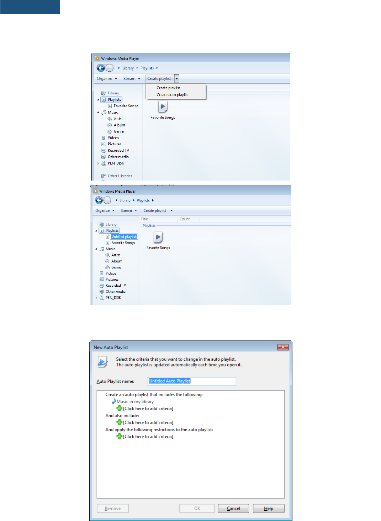
Task: Click the green plus icon under And also include
Action: pyautogui.click(x=120, y=422)
